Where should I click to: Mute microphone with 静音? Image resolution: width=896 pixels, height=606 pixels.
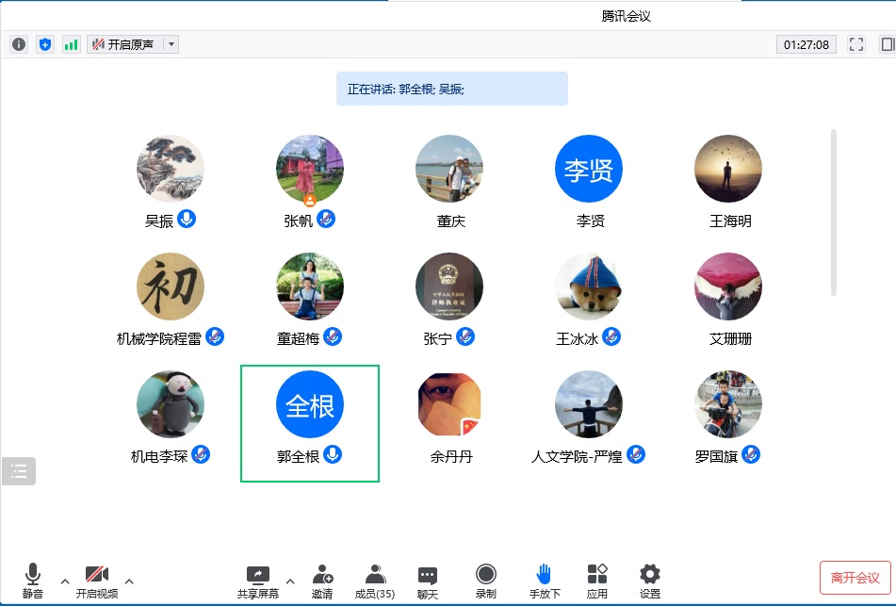point(33,580)
